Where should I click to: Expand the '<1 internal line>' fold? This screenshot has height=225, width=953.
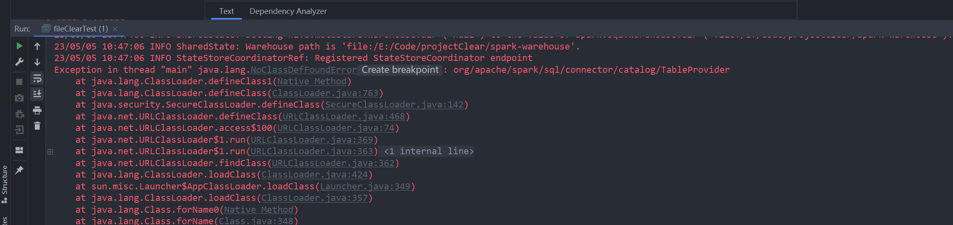428,151
